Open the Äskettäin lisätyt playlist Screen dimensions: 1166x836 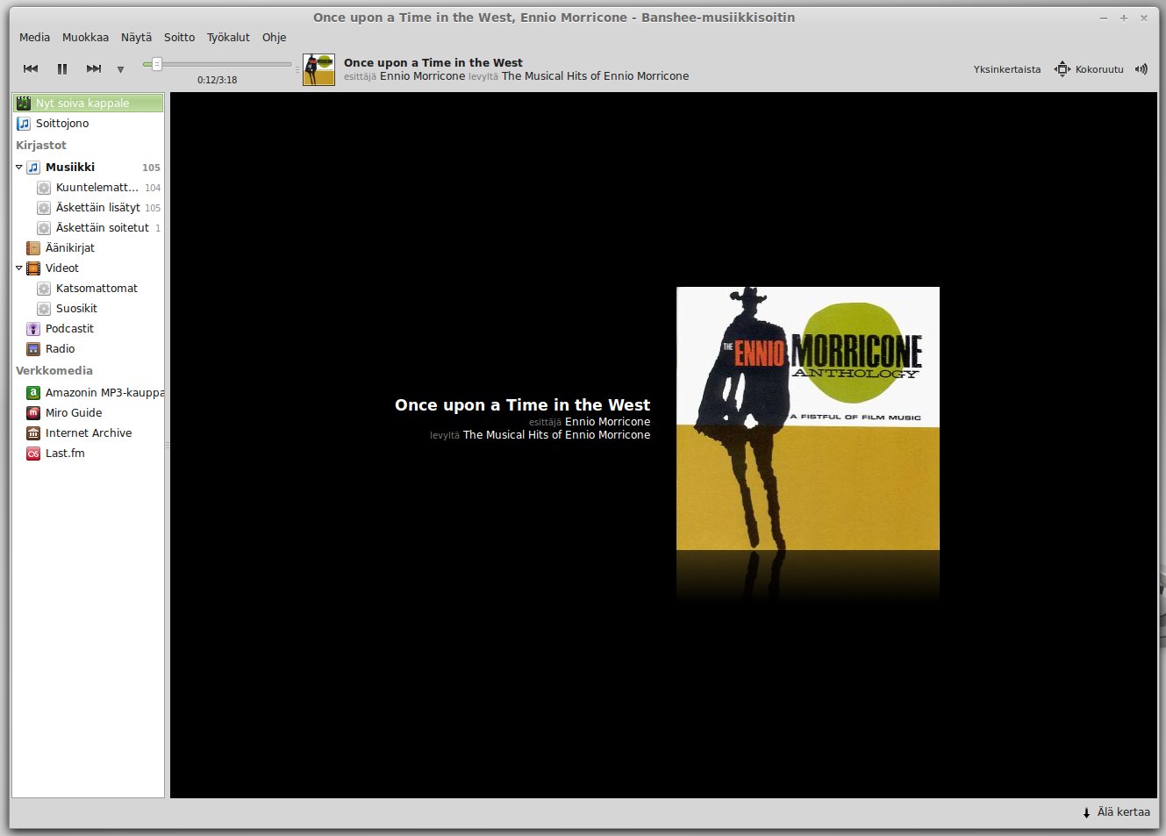pyautogui.click(x=99, y=208)
